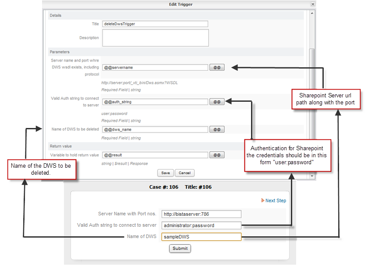Screen dimensions: 368x266
Task: Save the trigger settings
Action: tap(166, 173)
